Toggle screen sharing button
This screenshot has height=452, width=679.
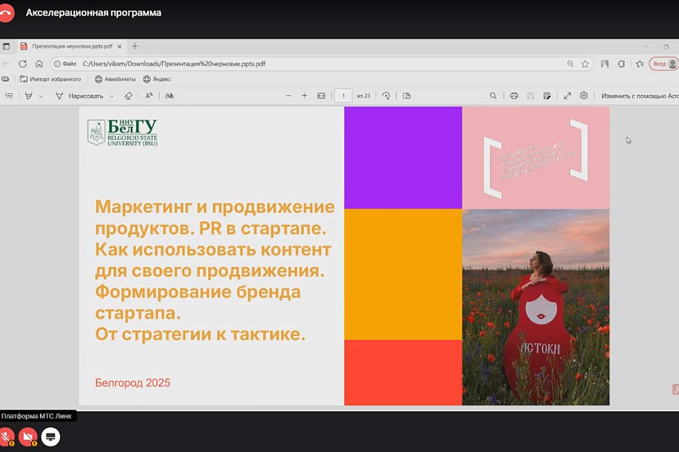(50, 437)
